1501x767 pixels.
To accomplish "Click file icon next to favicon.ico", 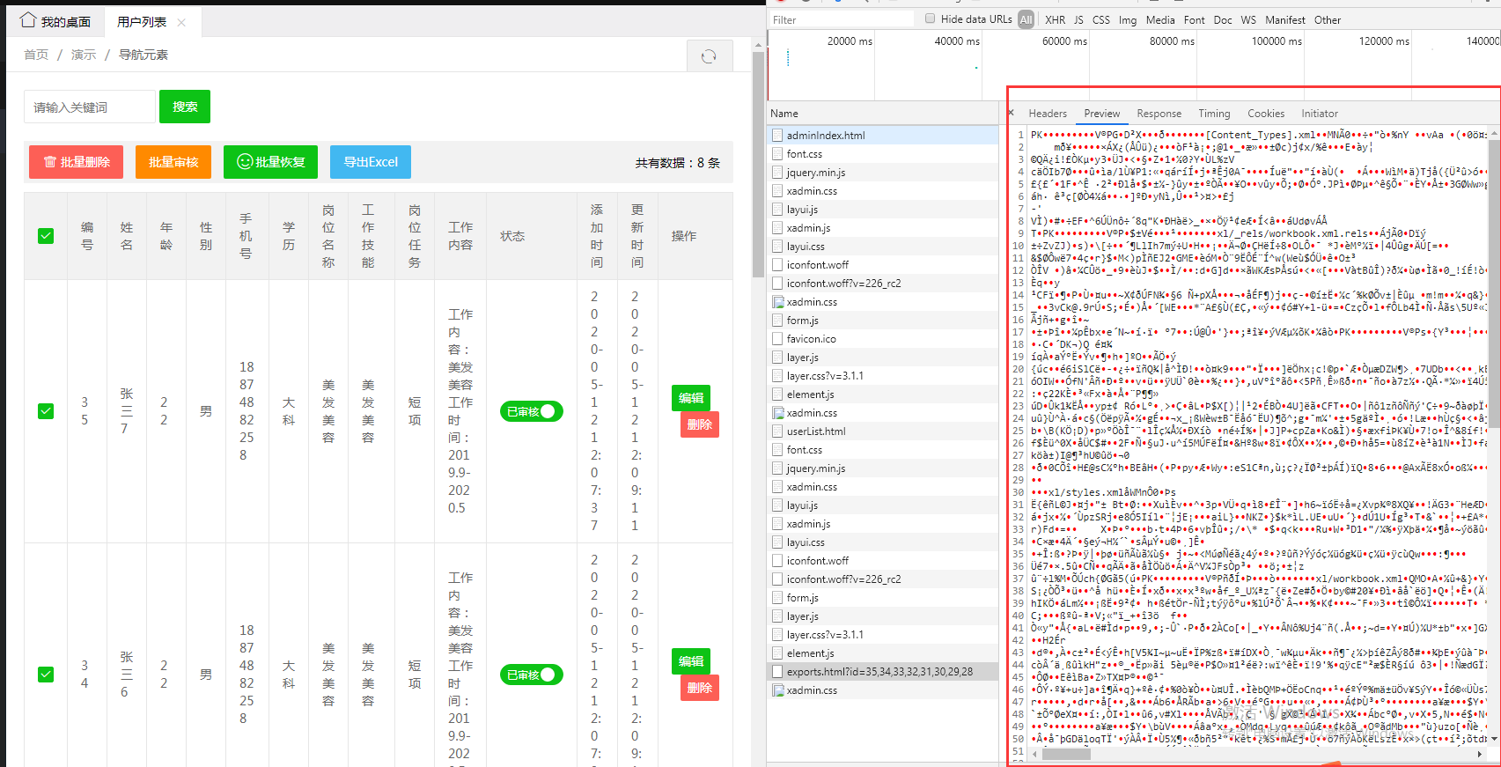I will point(777,339).
